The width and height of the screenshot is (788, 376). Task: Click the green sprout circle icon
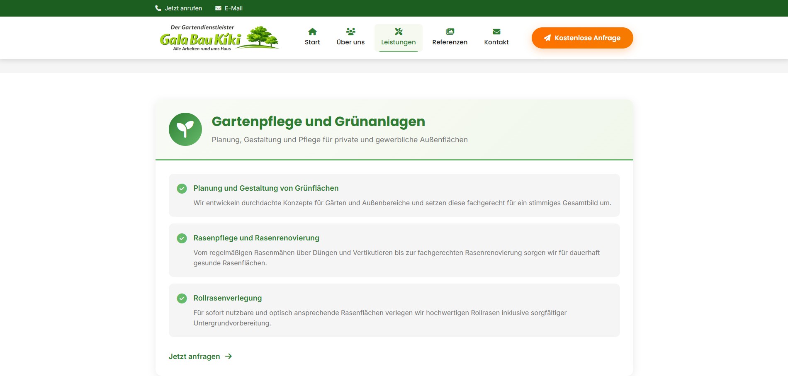(185, 129)
